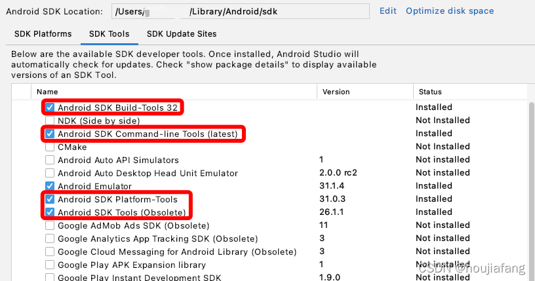The image size is (535, 281).
Task: Click the version 11 cell for AdMob
Action: 323,225
